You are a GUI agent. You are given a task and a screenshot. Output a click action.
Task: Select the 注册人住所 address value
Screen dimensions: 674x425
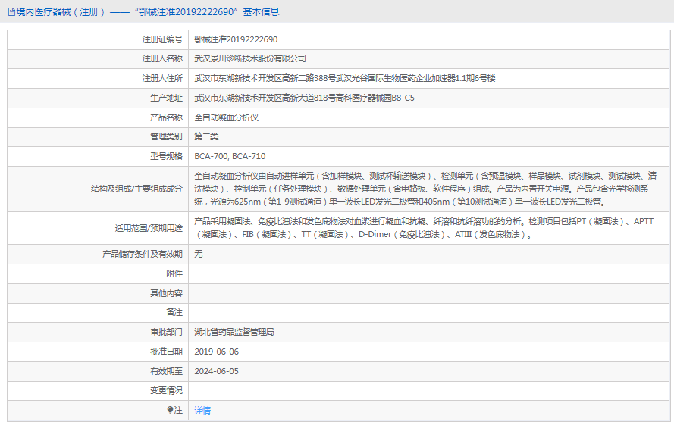point(345,78)
